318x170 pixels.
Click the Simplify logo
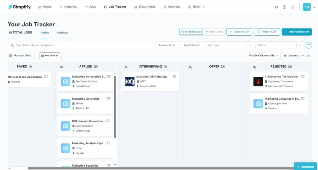(20, 7)
